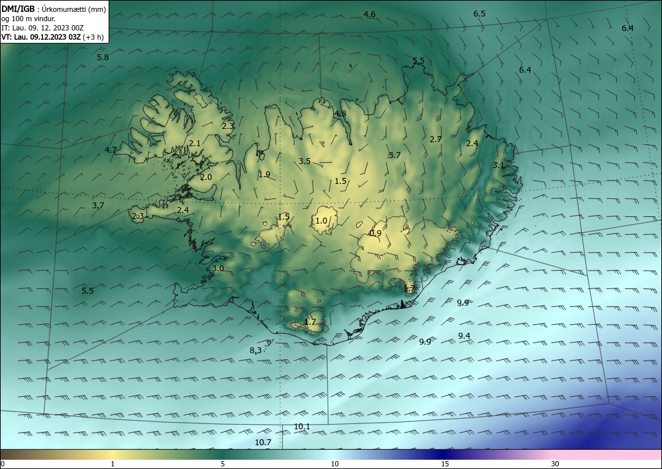Click the "30" label on the color scale
The image size is (662, 469).
pyautogui.click(x=555, y=464)
